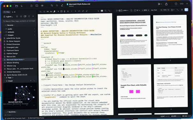Open the cyberWriter Guide file

coord(13,38)
